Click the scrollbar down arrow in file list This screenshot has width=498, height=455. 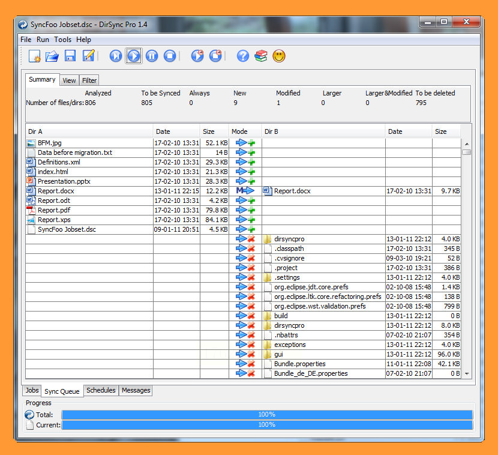[x=466, y=373]
